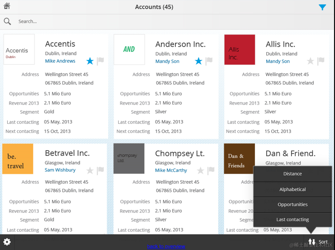Select Last contacting sort option
The height and width of the screenshot is (250, 335).
click(x=293, y=219)
